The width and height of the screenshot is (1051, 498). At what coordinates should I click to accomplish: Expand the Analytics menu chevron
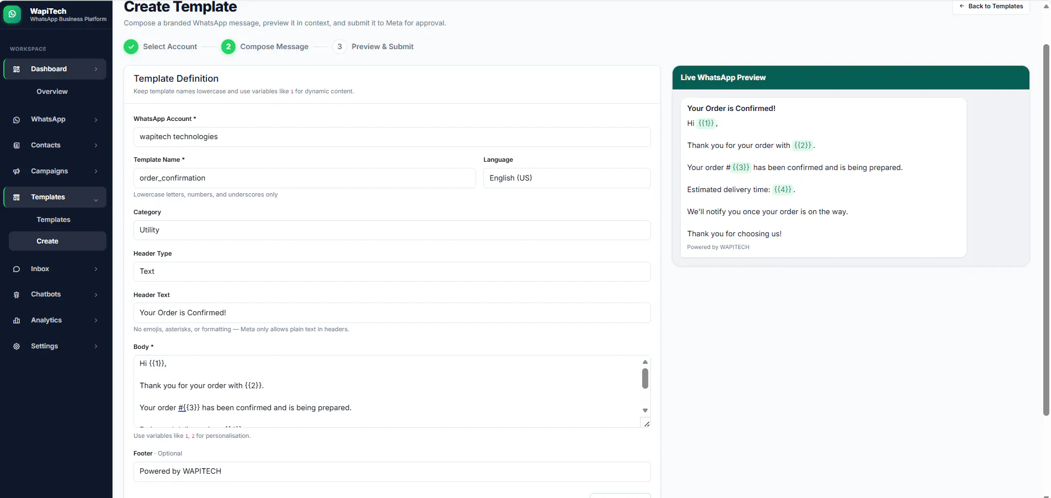(96, 321)
